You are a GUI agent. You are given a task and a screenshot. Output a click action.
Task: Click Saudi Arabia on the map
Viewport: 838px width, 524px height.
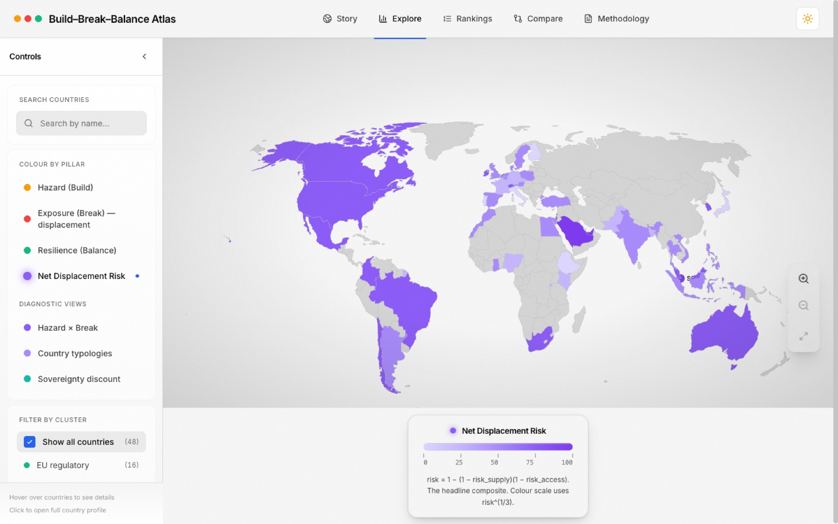[x=575, y=231]
